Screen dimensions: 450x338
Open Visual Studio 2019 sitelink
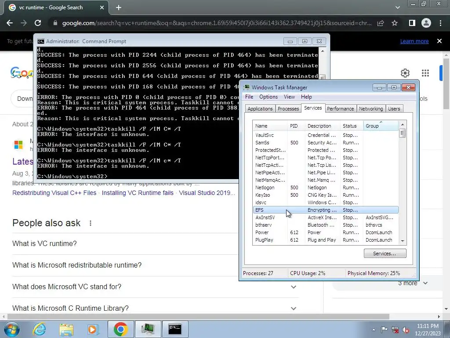pyautogui.click(x=207, y=193)
